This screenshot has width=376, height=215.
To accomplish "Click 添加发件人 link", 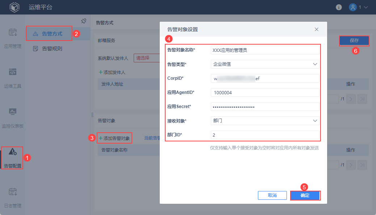I will (x=112, y=72).
